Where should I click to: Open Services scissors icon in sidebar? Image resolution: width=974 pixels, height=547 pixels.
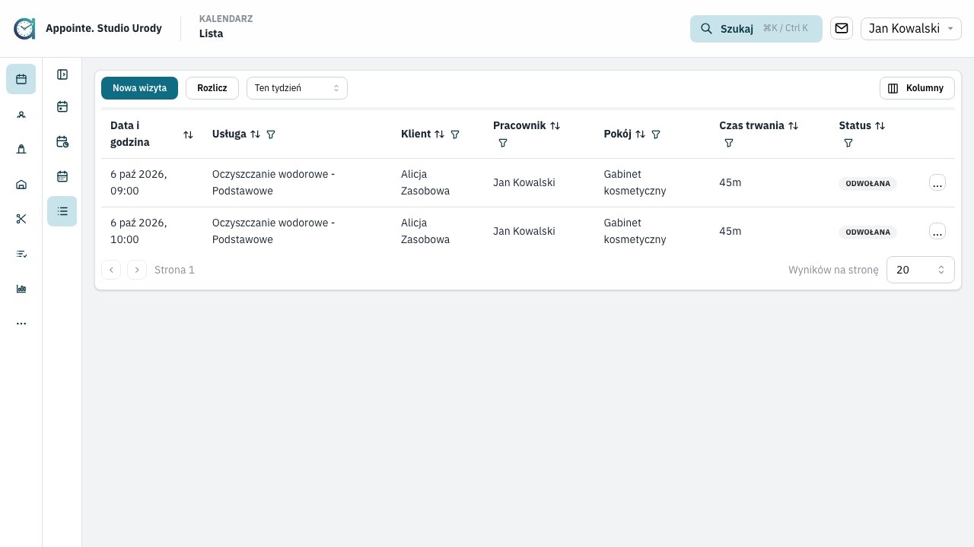tap(21, 219)
